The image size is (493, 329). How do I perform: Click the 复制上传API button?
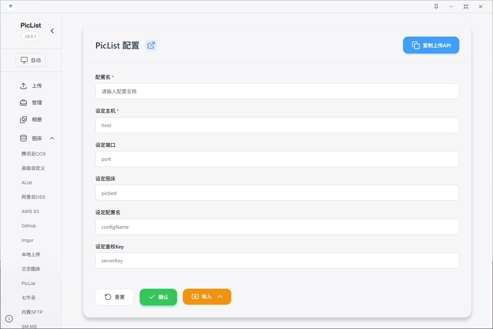click(x=431, y=45)
